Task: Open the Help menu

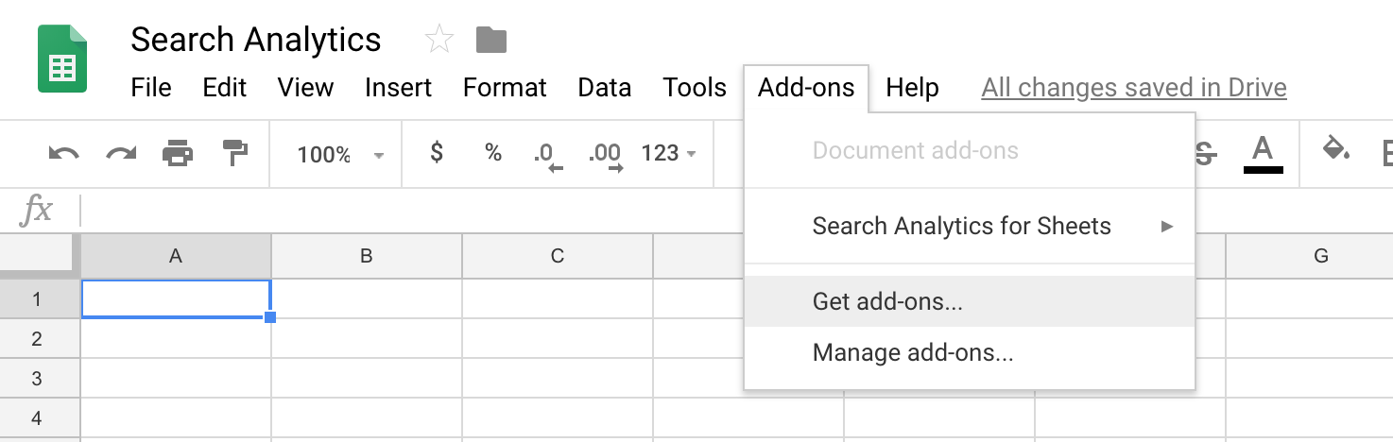Action: [912, 88]
